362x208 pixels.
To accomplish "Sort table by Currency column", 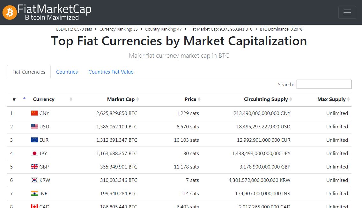I will click(x=44, y=99).
